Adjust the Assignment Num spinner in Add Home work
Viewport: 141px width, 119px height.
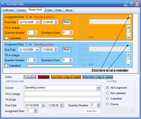click(x=35, y=111)
